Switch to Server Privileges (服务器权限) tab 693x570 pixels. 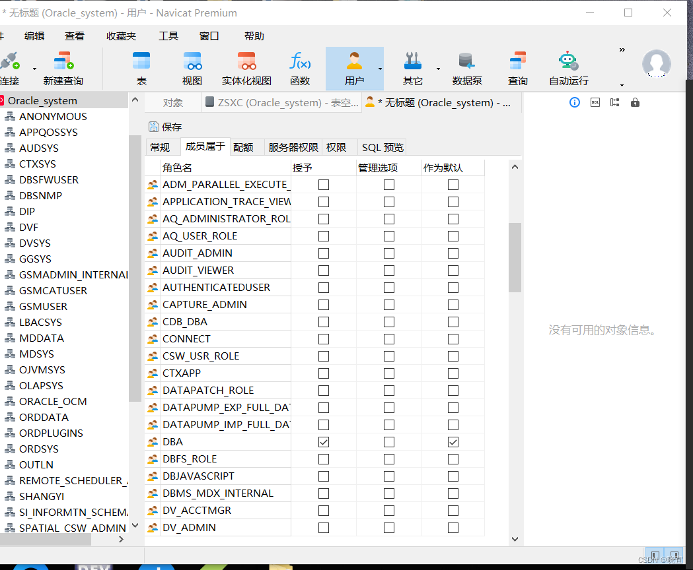tap(293, 147)
